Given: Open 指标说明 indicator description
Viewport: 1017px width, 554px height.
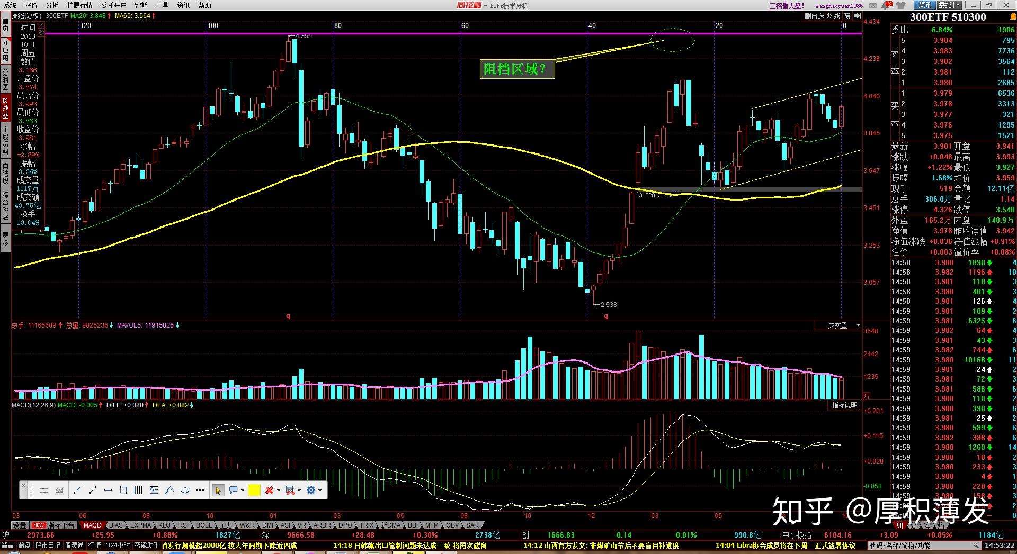Looking at the screenshot, I should tap(844, 405).
